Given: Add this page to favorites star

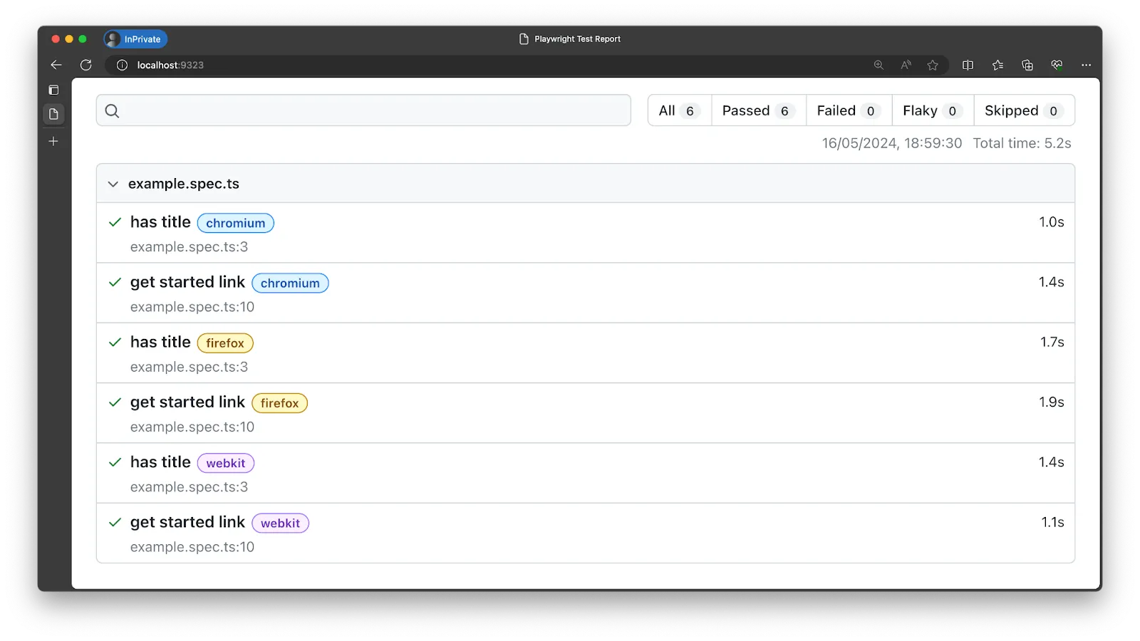Looking at the screenshot, I should (933, 65).
